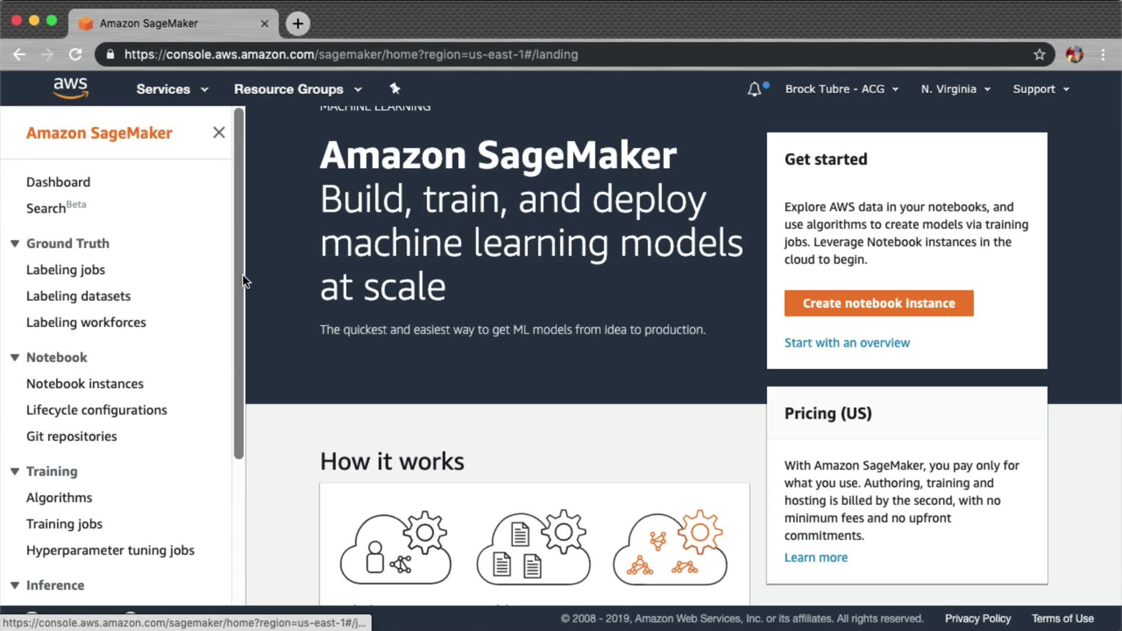
Task: Click Create notebook instance button
Action: pos(878,303)
